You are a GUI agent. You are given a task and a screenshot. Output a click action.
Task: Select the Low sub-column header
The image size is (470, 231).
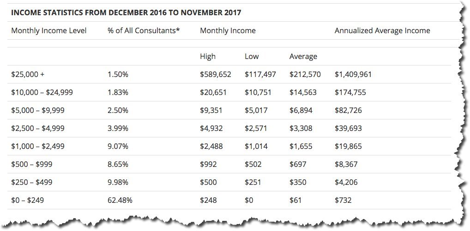pos(252,56)
